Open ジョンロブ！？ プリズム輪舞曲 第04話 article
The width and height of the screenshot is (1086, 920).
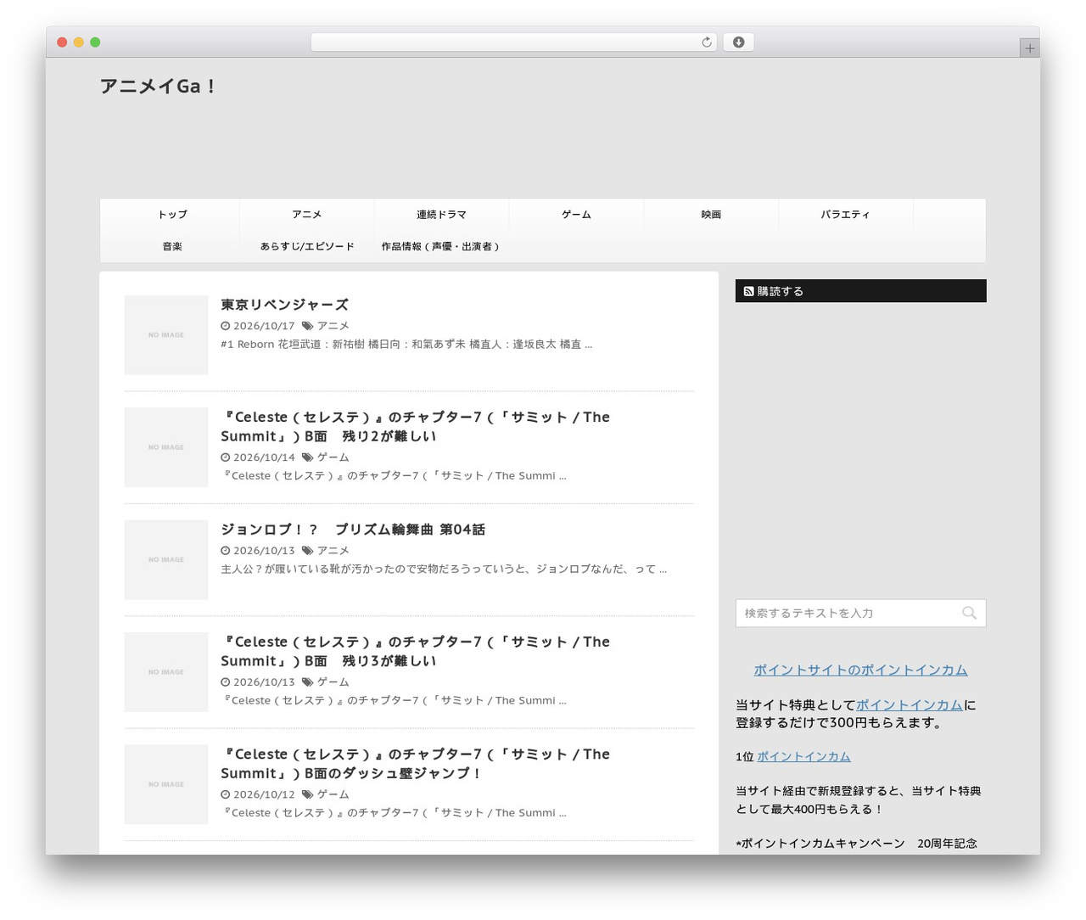pos(353,530)
